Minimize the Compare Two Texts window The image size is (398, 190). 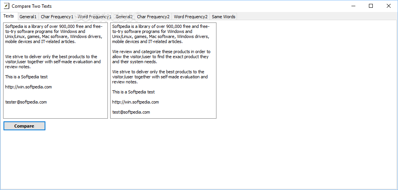[353, 6]
